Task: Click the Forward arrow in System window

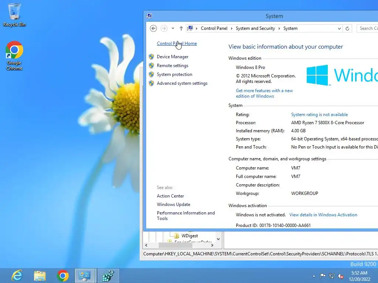Action: [164, 28]
